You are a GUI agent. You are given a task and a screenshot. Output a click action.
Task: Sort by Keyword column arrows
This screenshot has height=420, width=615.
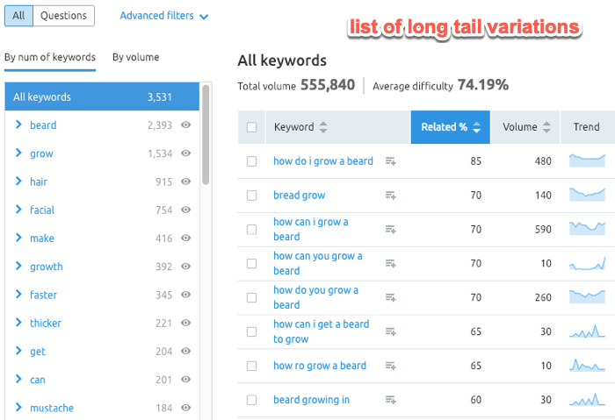(x=323, y=127)
